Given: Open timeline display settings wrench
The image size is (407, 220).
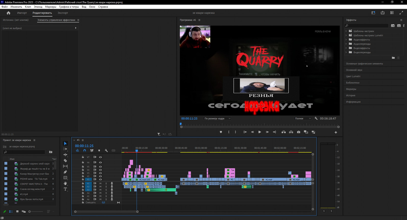Looking at the screenshot, I should [x=106, y=151].
